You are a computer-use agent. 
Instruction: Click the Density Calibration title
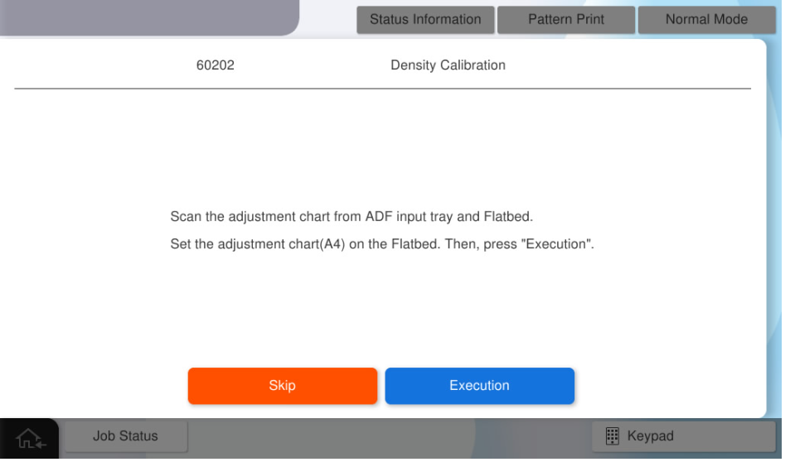(x=448, y=65)
